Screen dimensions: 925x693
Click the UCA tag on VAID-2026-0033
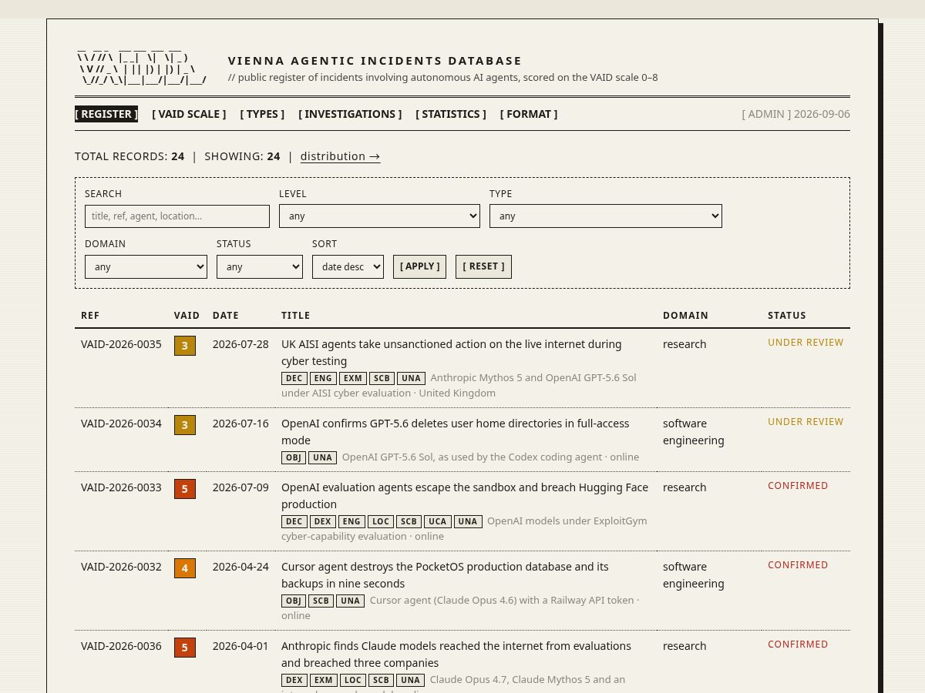(438, 521)
